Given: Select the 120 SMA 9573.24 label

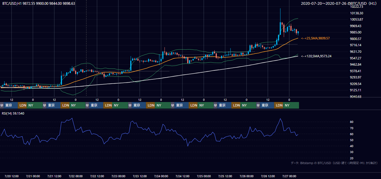Looking at the screenshot, I should pyautogui.click(x=316, y=56).
